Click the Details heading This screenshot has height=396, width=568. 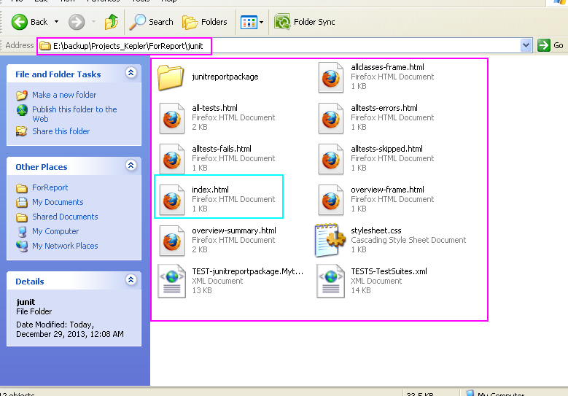tap(30, 282)
